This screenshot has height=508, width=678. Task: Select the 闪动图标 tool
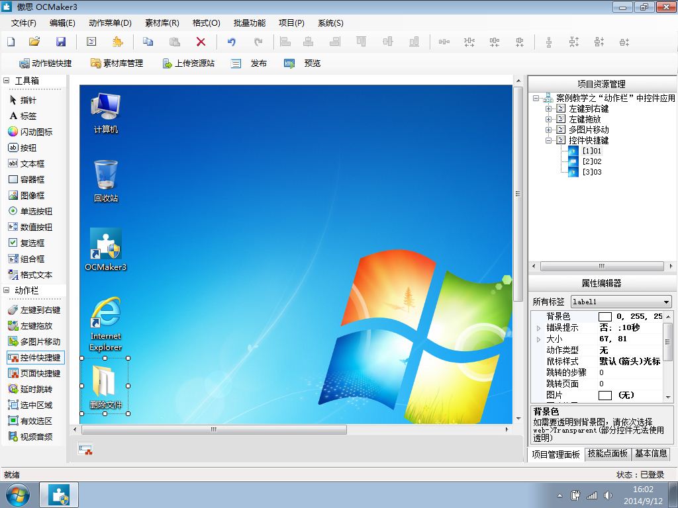[30, 132]
